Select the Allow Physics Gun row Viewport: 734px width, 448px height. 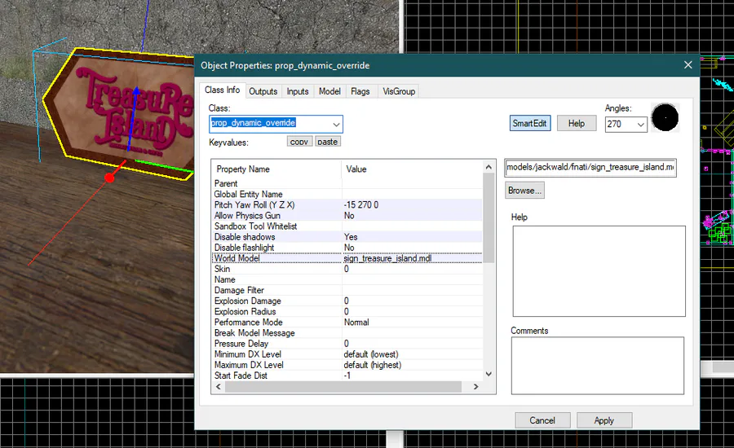coord(347,216)
